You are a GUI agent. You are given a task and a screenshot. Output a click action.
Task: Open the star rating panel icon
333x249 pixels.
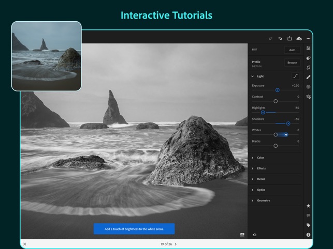click(308, 206)
